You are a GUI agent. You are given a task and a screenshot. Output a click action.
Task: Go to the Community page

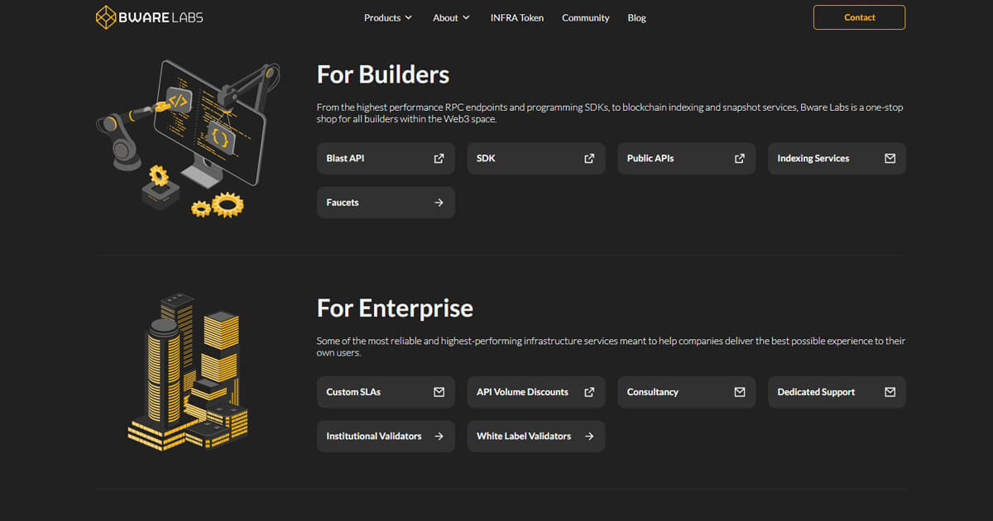[x=586, y=17]
